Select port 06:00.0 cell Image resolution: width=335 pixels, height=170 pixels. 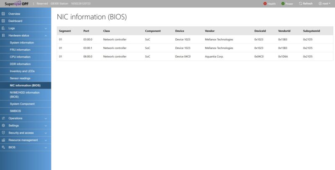88,56
